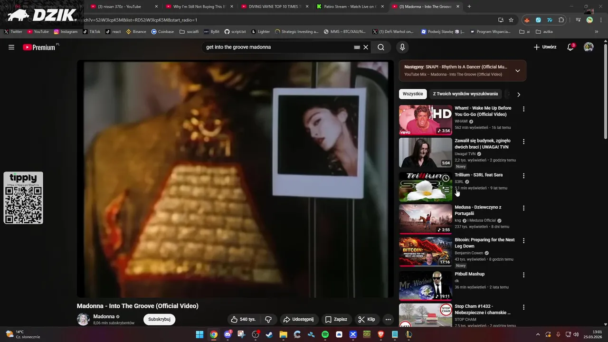608x342 pixels.
Task: Open notifications bell
Action: click(571, 47)
